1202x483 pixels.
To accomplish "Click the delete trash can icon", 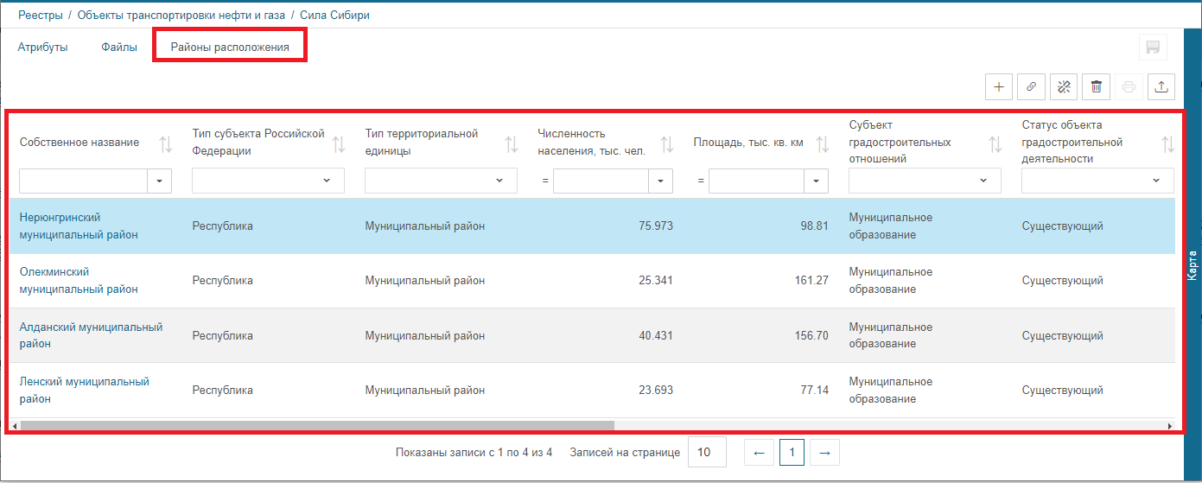I will (x=1096, y=86).
